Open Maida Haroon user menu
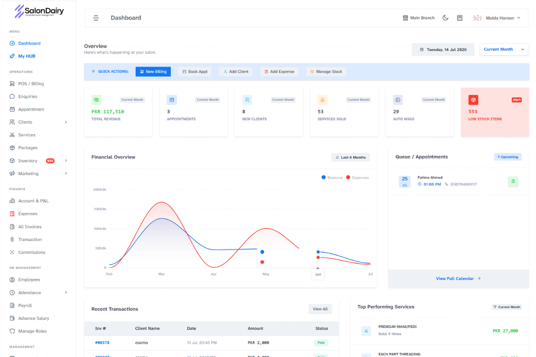The image size is (536, 357). [x=496, y=18]
